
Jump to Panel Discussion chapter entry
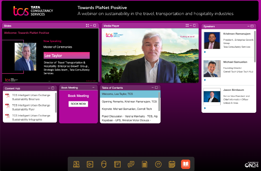[x=129, y=118]
